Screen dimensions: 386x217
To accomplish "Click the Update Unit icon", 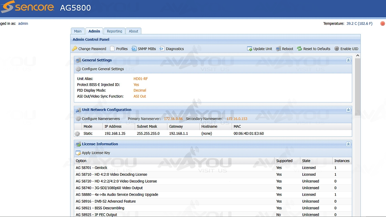I will pos(249,49).
